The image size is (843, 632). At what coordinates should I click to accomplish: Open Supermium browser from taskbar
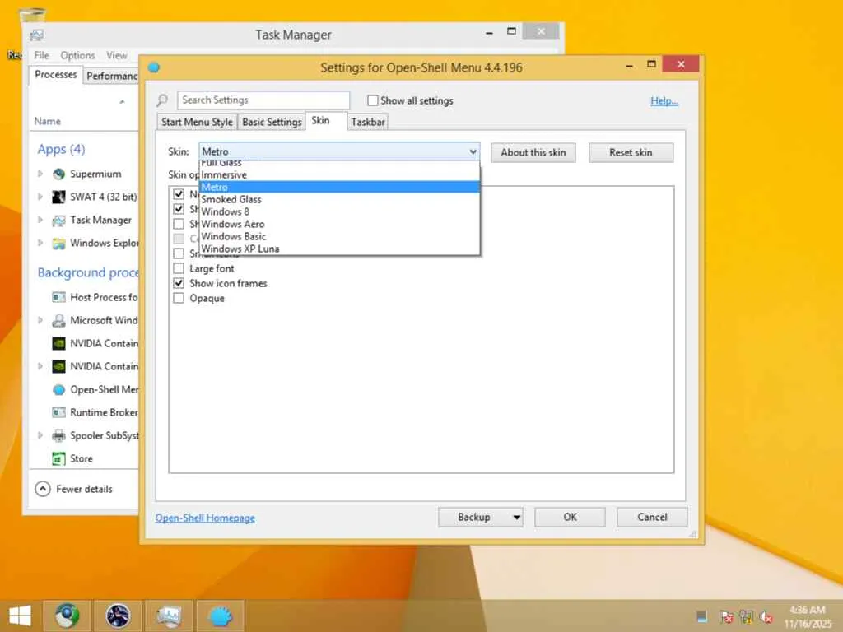tap(68, 616)
